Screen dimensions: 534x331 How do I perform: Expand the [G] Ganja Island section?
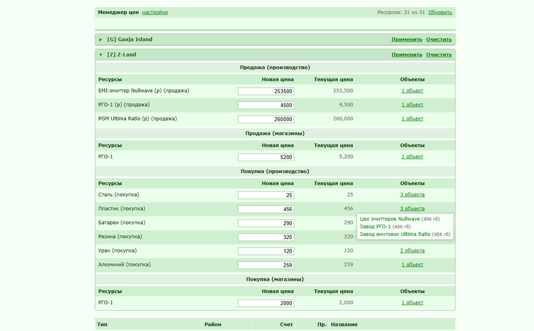(101, 40)
